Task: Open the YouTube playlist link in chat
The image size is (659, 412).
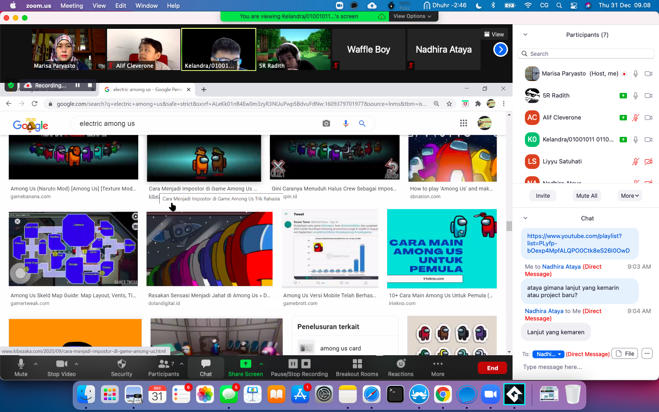Action: click(x=578, y=243)
